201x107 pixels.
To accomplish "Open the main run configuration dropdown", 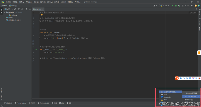I will coord(165,5).
